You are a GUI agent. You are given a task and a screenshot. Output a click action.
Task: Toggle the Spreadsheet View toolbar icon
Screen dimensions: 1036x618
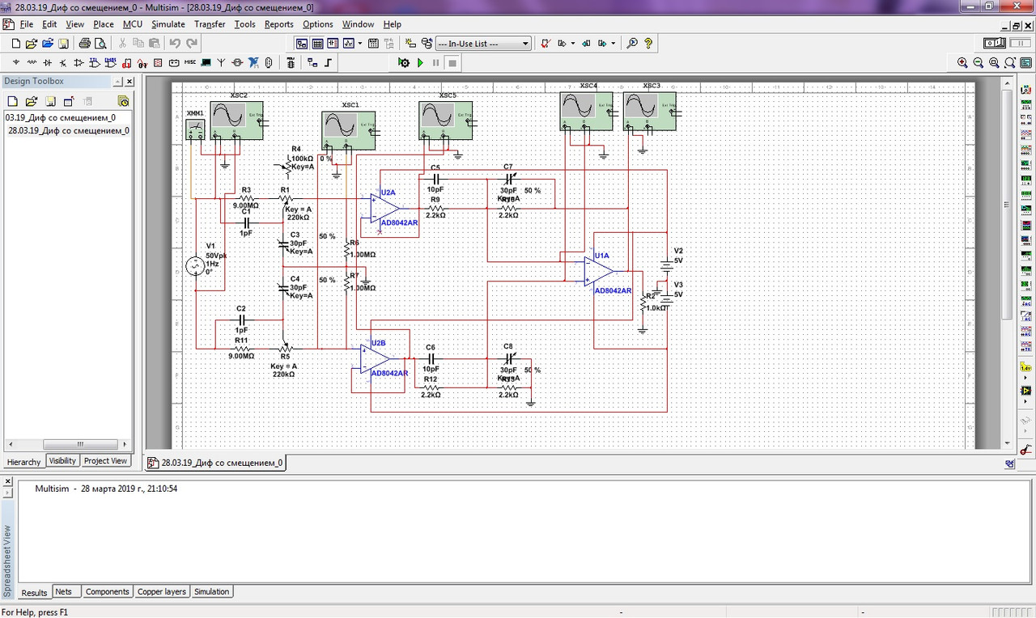tap(317, 44)
